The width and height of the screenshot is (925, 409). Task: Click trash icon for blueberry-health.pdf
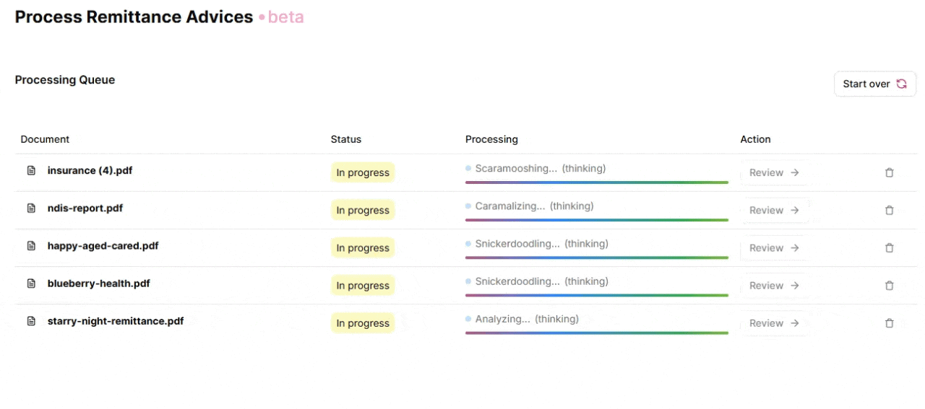point(889,286)
